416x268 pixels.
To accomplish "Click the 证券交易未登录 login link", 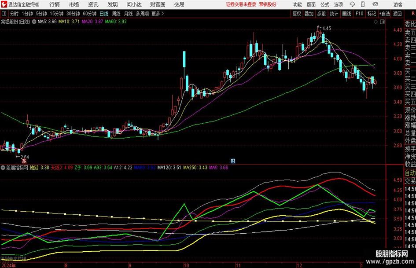I will pyautogui.click(x=241, y=4).
